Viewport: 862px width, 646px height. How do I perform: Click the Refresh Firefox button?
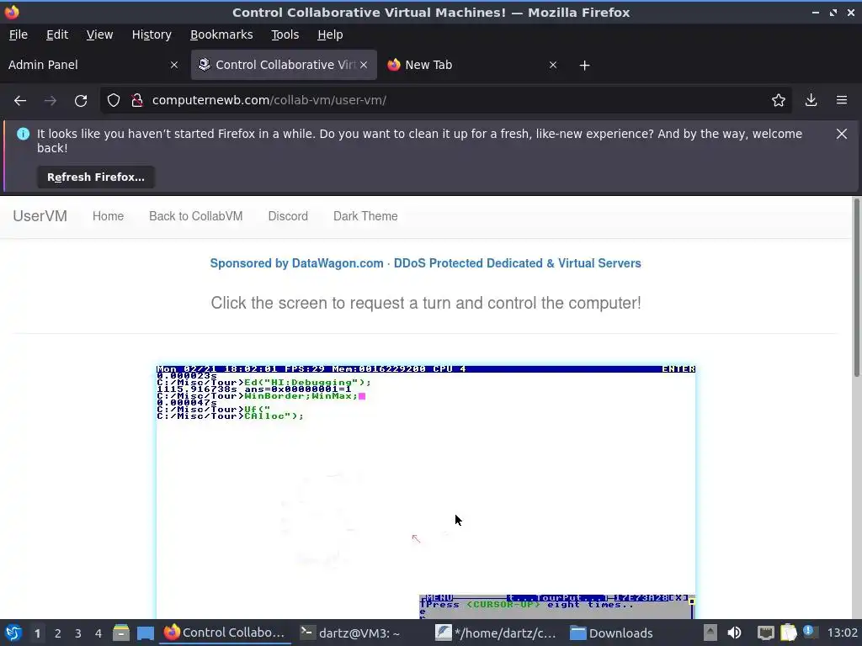pos(96,177)
